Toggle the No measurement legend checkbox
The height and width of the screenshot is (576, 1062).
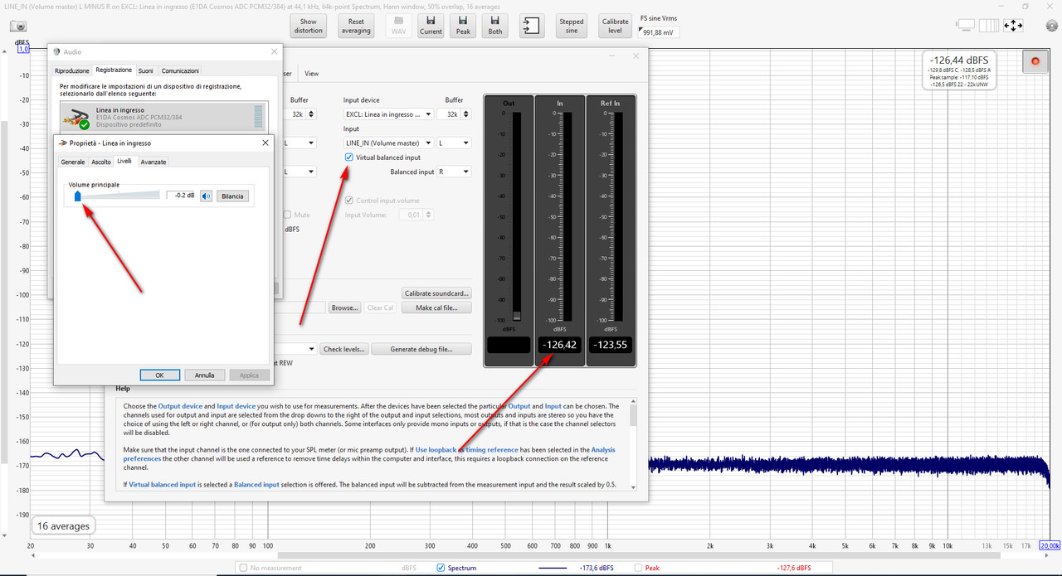tap(243, 568)
